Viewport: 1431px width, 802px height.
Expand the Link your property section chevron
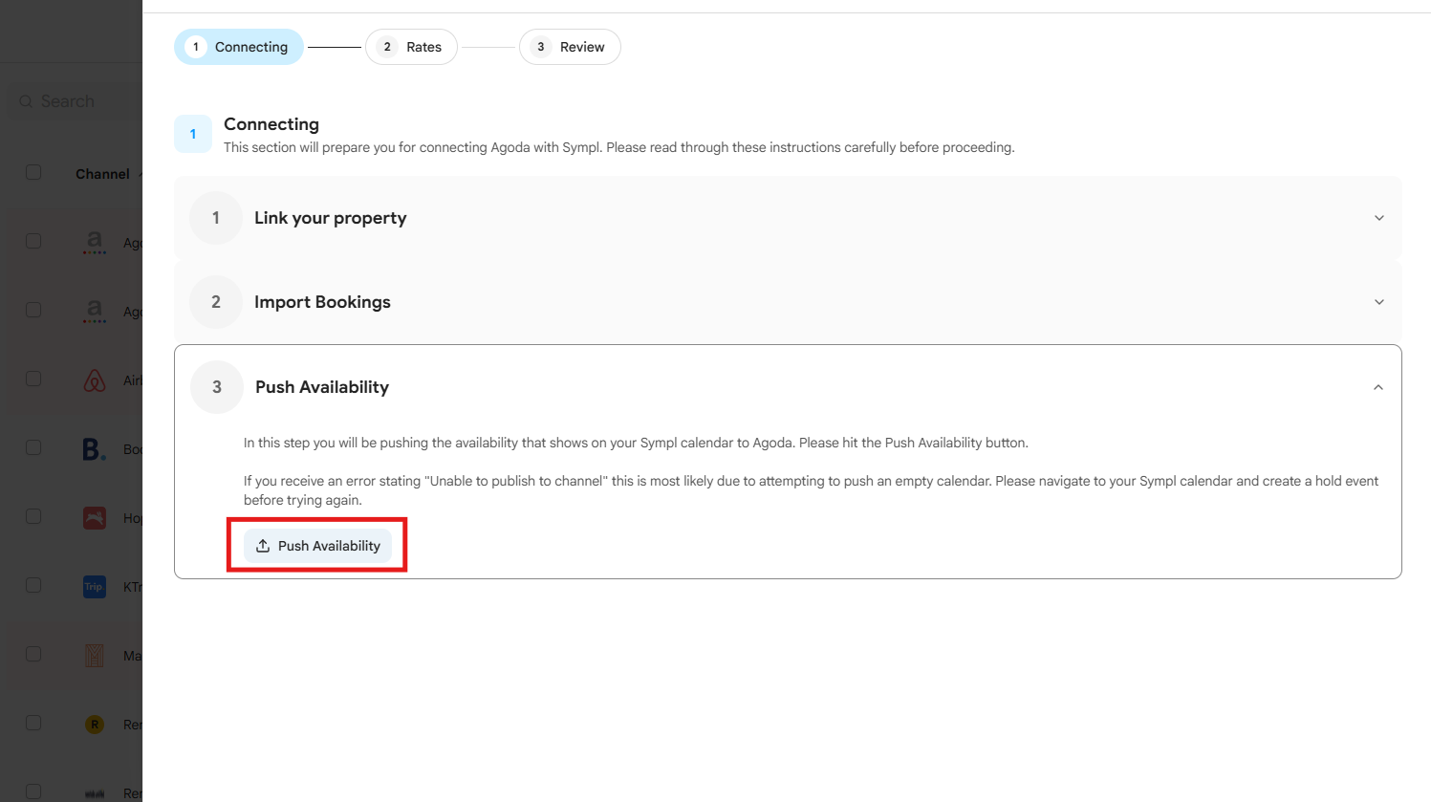[x=1379, y=218]
